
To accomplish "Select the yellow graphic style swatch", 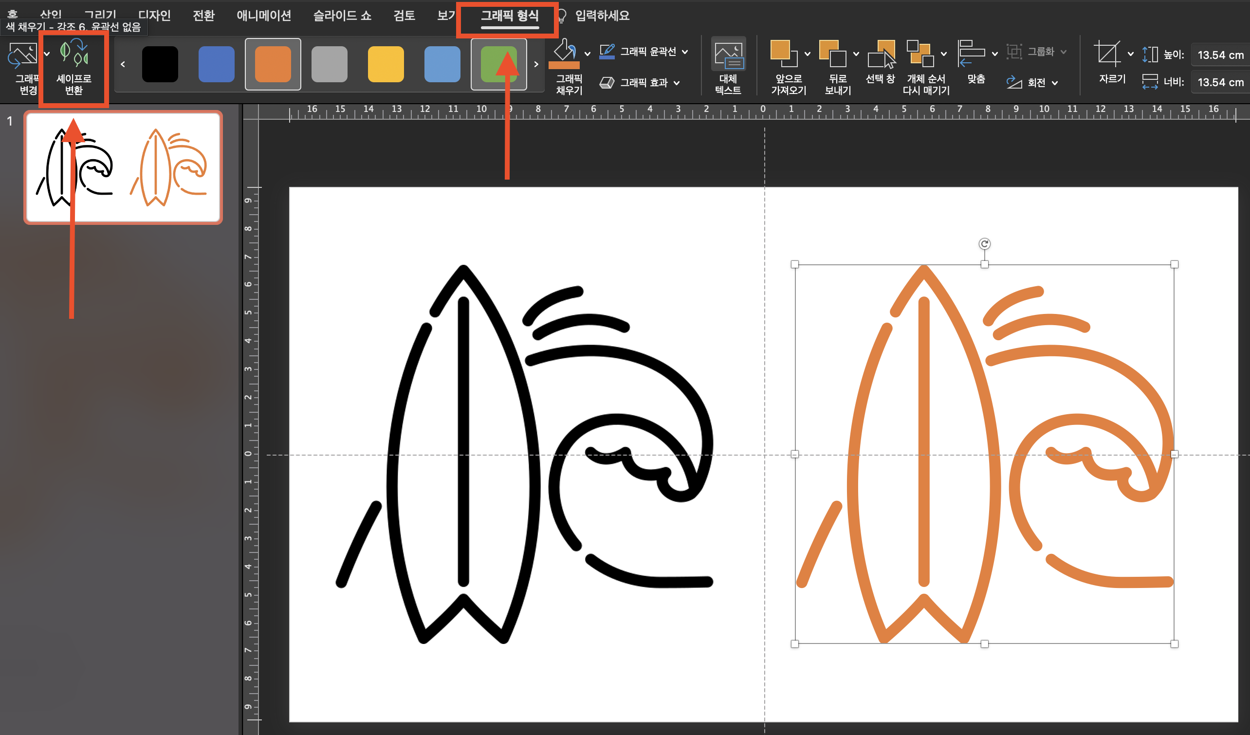I will point(386,64).
